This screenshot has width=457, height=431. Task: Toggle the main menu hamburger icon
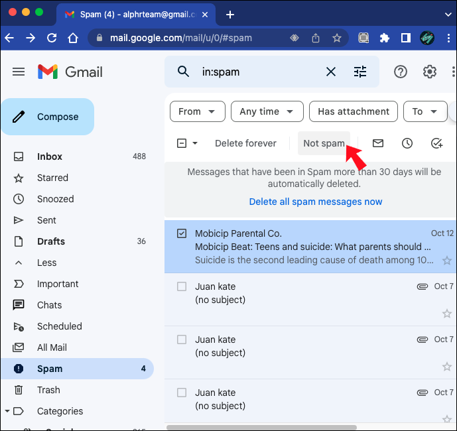[19, 72]
